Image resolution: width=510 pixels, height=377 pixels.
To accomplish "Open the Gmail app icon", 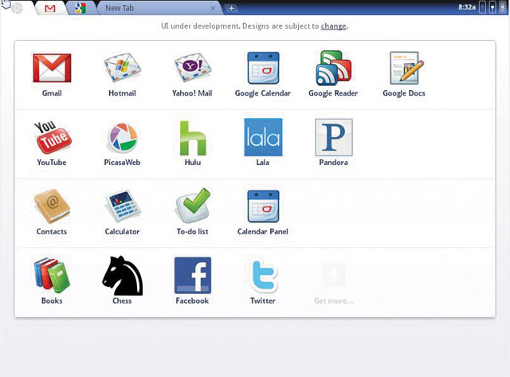I will click(x=52, y=69).
